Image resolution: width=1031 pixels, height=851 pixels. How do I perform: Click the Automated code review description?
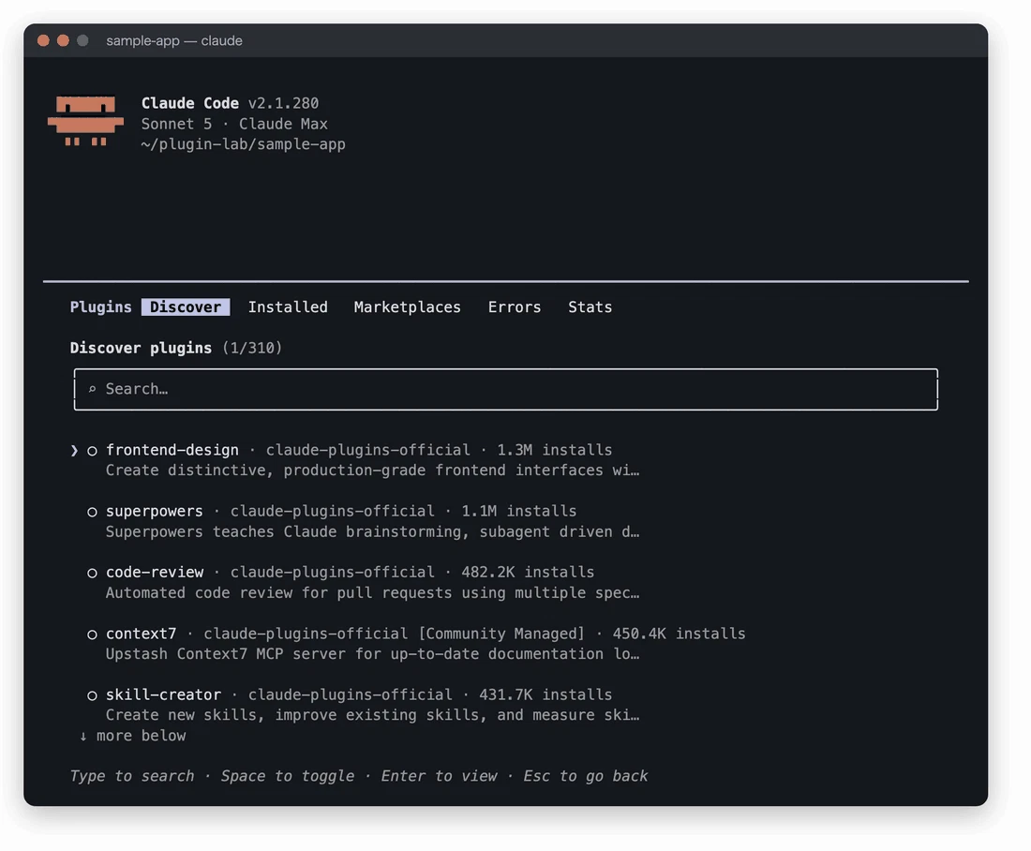click(x=372, y=592)
